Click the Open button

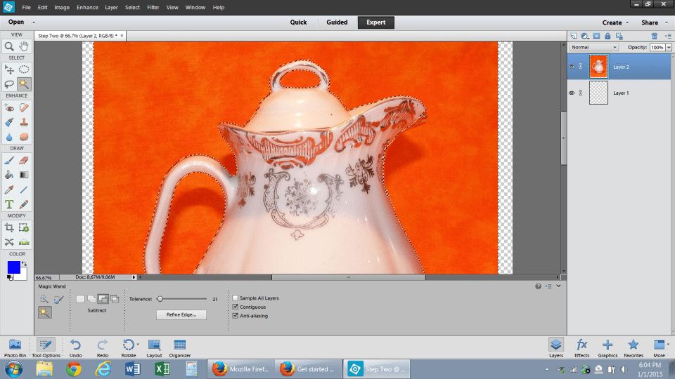(18, 22)
